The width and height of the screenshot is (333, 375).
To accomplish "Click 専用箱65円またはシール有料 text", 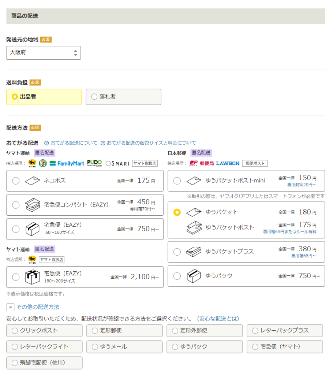I will (x=290, y=232).
